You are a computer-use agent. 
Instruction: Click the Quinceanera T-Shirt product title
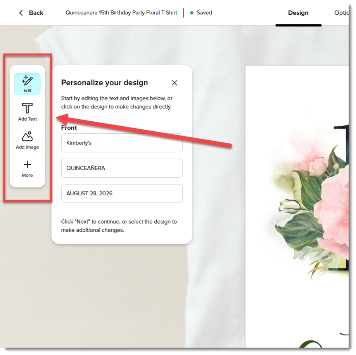pos(121,13)
